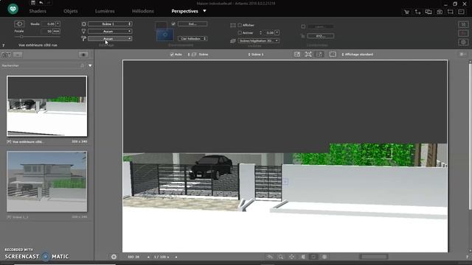The width and height of the screenshot is (472, 265).
Task: Open the Scène 1 heliodon dropdown
Action: tap(110, 24)
